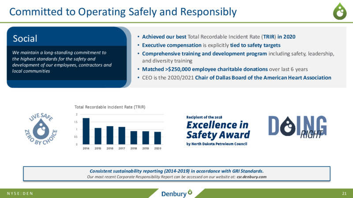Screen dimensions: 353x198
Task: Click the long-standing commitment description paragraph
Action: [62, 62]
